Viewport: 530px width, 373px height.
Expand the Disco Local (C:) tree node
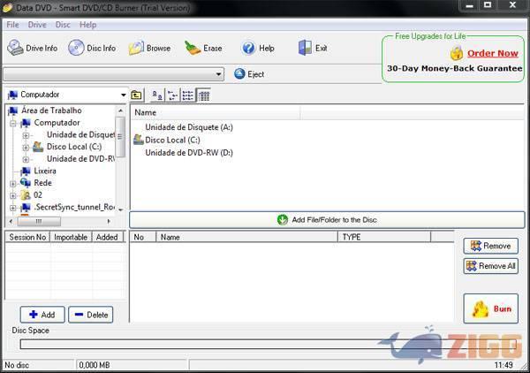26,147
